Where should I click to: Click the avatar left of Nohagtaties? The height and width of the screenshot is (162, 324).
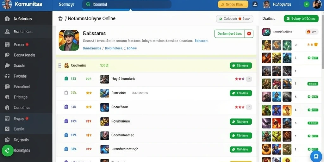266,4
